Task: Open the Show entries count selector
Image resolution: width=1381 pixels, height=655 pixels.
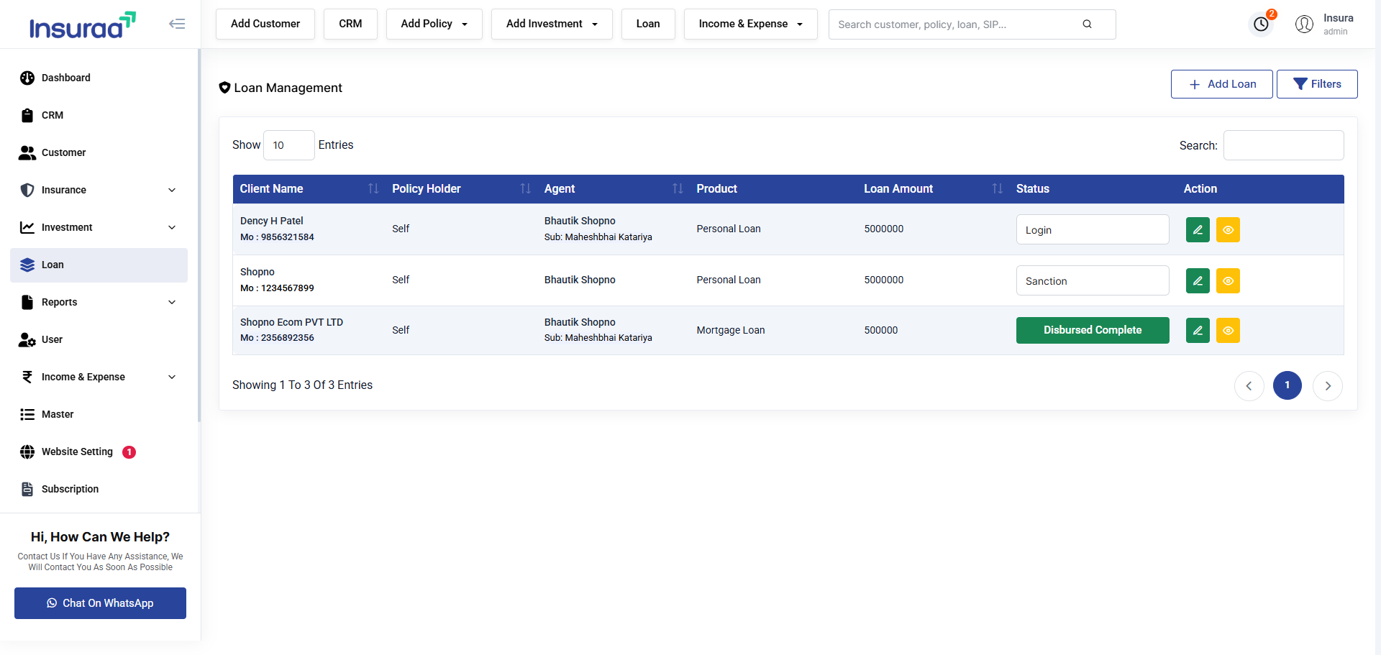Action: coord(289,145)
